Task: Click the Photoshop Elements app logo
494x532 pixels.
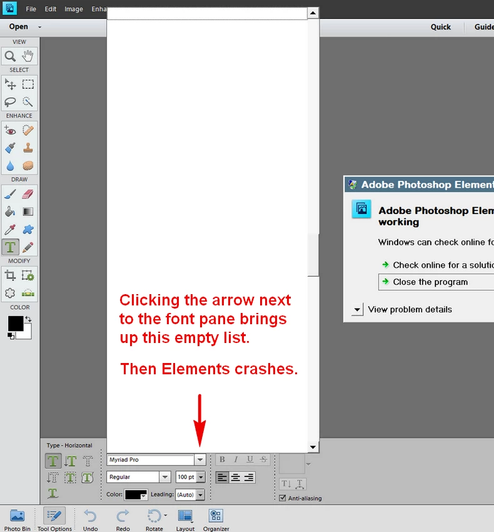Action: pos(9,8)
